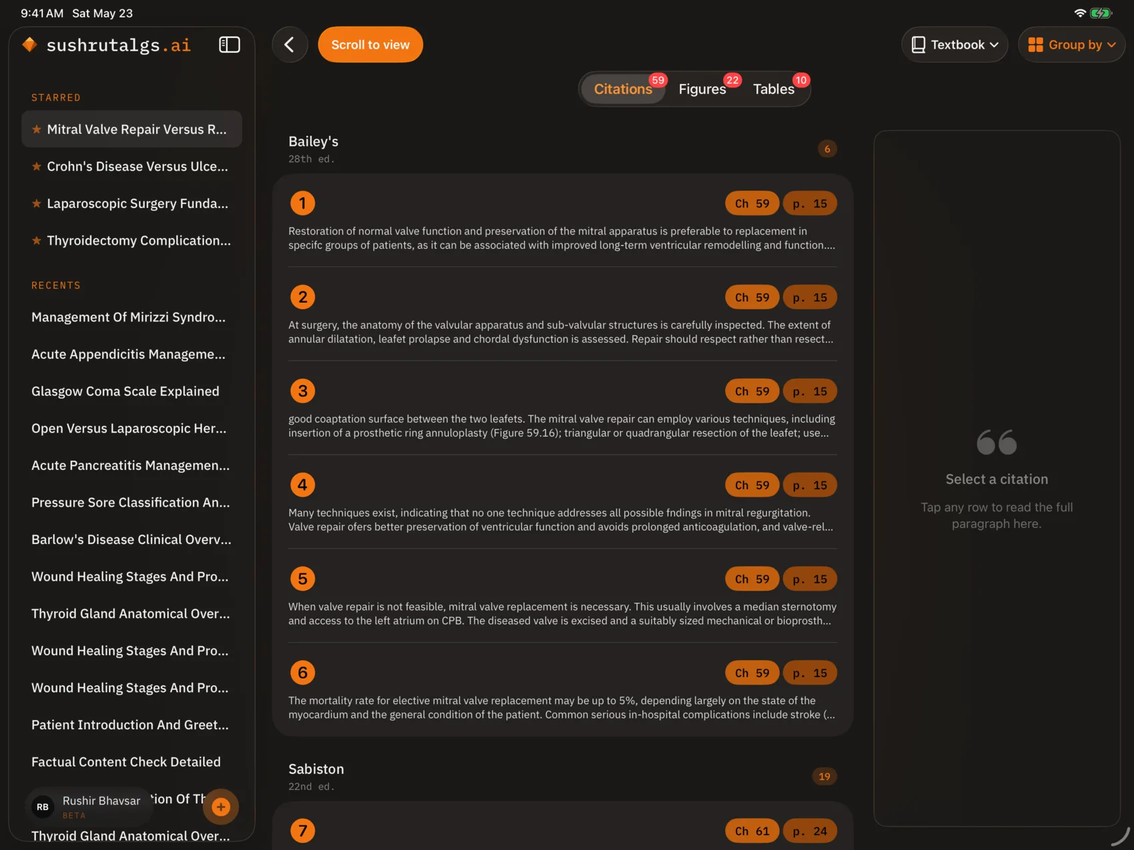This screenshot has height=850, width=1134.
Task: Click the star next to Laparoscopic Surgery
Action: (x=37, y=203)
